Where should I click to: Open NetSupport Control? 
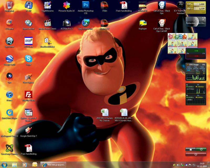coord(9,132)
